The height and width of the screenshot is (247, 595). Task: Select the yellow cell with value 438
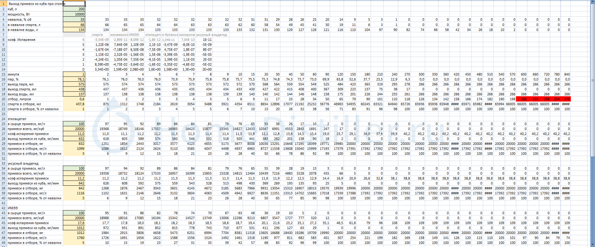(74, 89)
